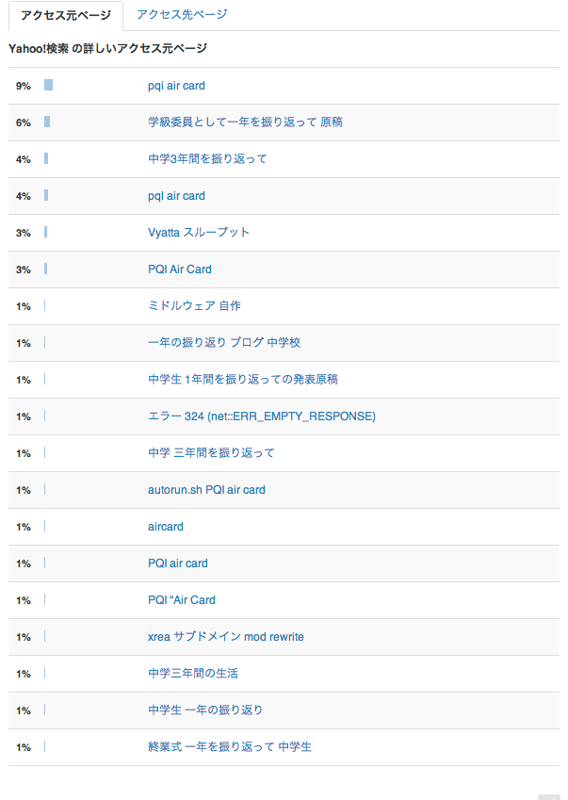The width and height of the screenshot is (568, 800).
Task: Click 終業式 一年を振り返って 中学生 link
Action: [x=230, y=747]
